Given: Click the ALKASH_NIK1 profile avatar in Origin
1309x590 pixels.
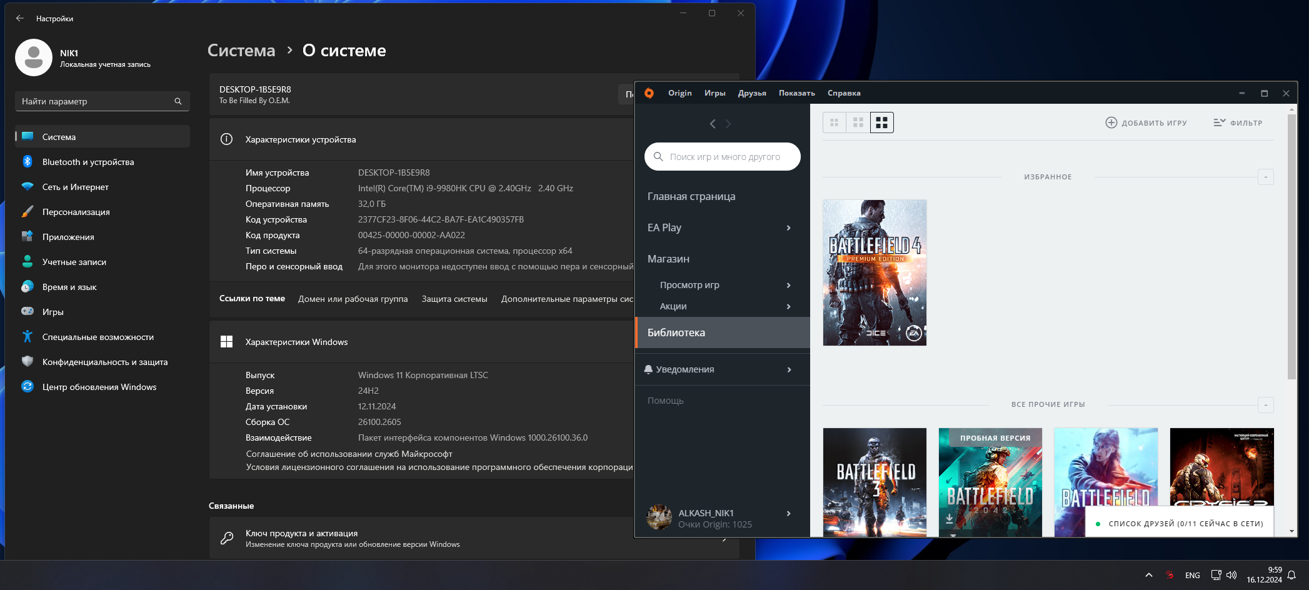Looking at the screenshot, I should click(x=659, y=517).
